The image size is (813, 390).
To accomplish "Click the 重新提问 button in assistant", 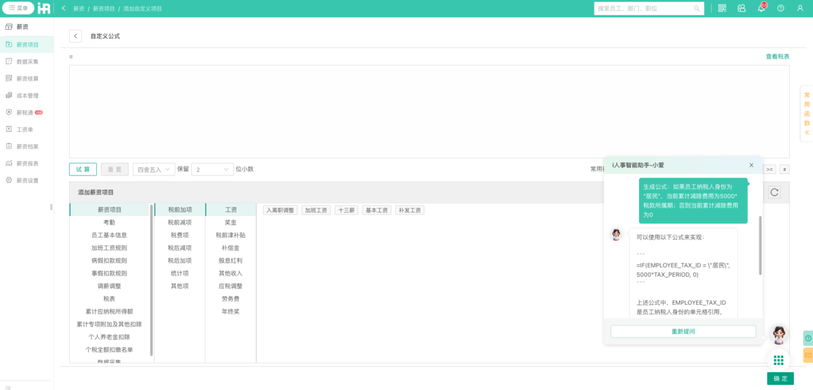I will click(x=683, y=331).
